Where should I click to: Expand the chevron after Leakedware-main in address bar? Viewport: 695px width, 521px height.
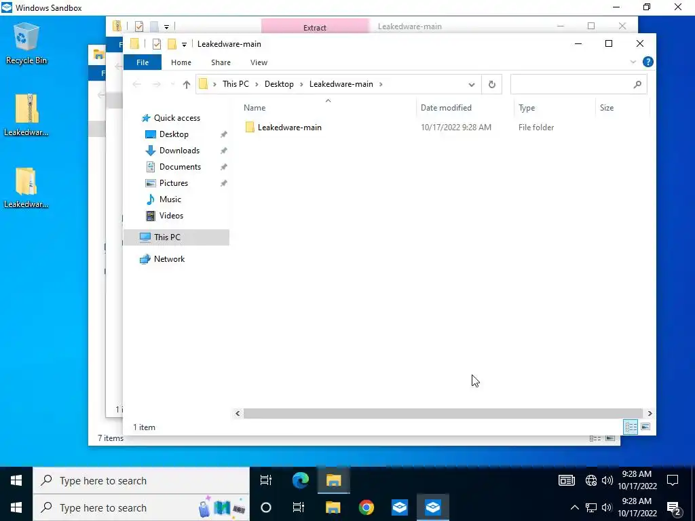(381, 84)
